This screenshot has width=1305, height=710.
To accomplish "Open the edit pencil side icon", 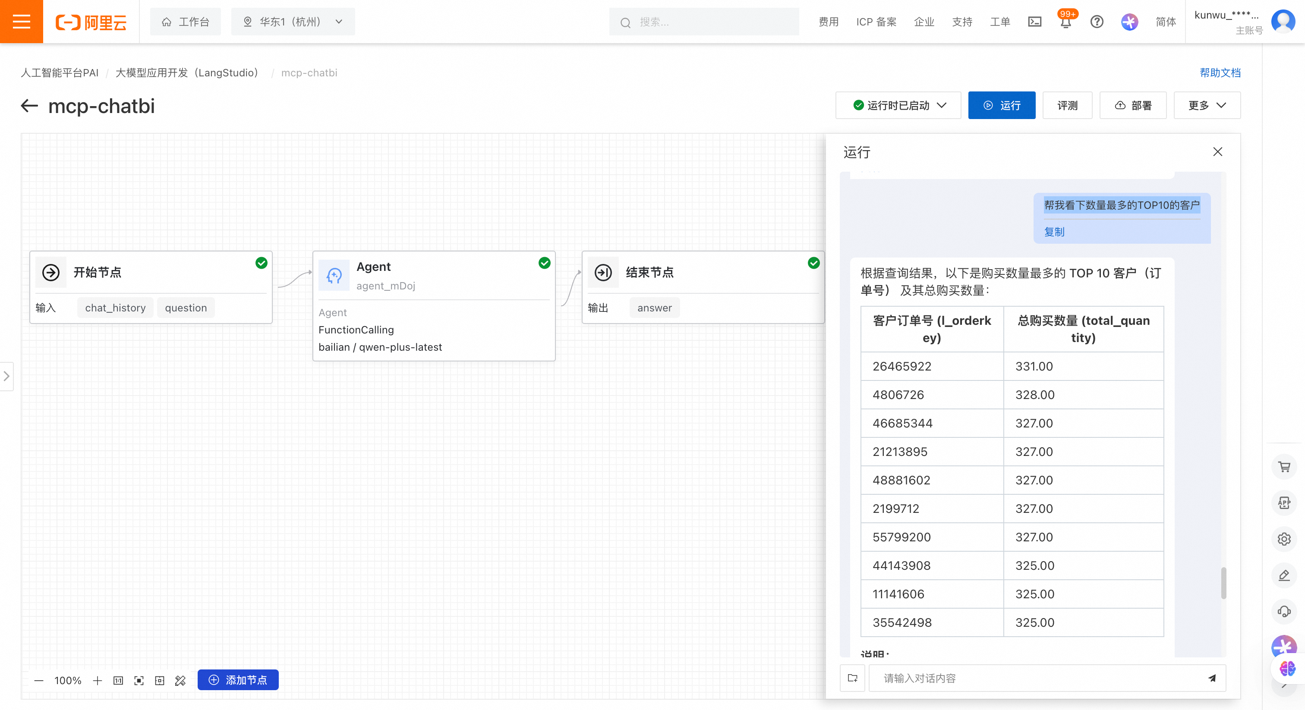I will tap(1284, 575).
